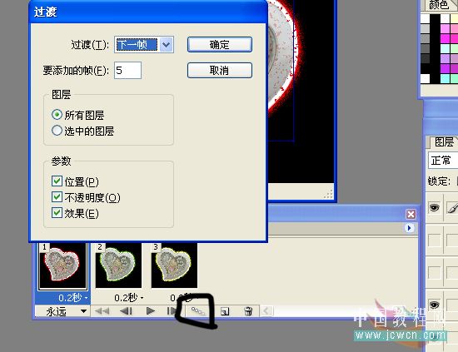
Task: Open the 正常 blend mode dropdown
Action: point(443,161)
